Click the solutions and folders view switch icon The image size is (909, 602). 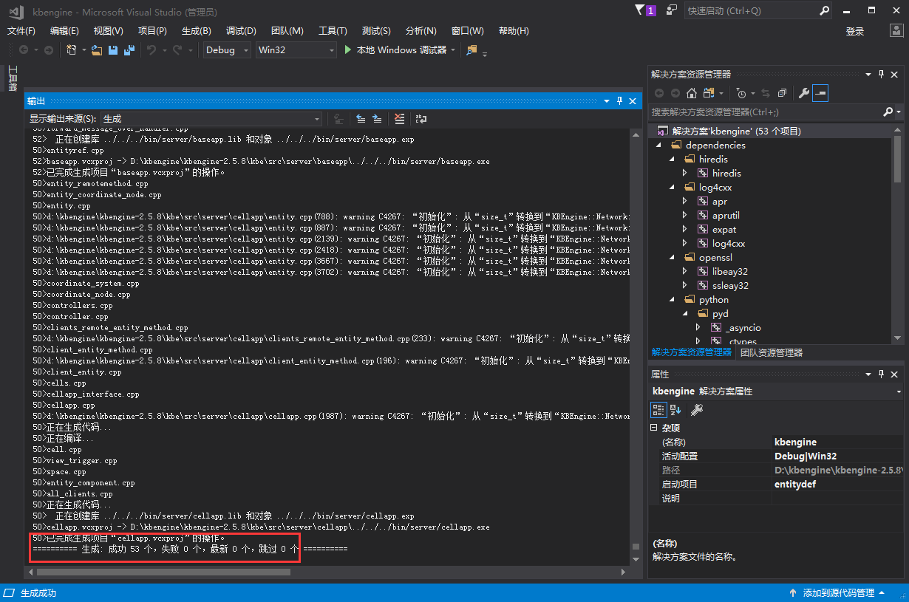[709, 93]
